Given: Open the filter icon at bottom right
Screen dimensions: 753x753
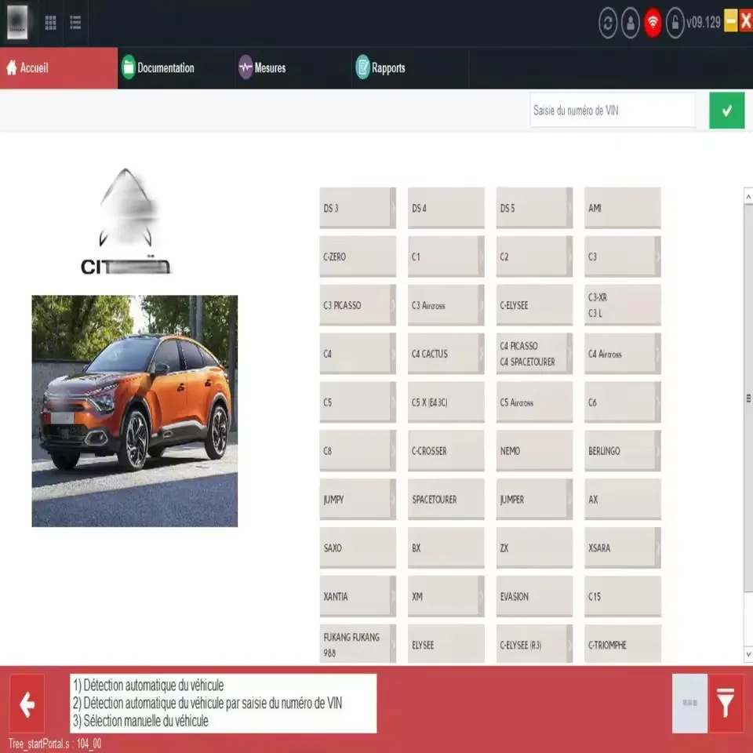Looking at the screenshot, I should point(723,704).
